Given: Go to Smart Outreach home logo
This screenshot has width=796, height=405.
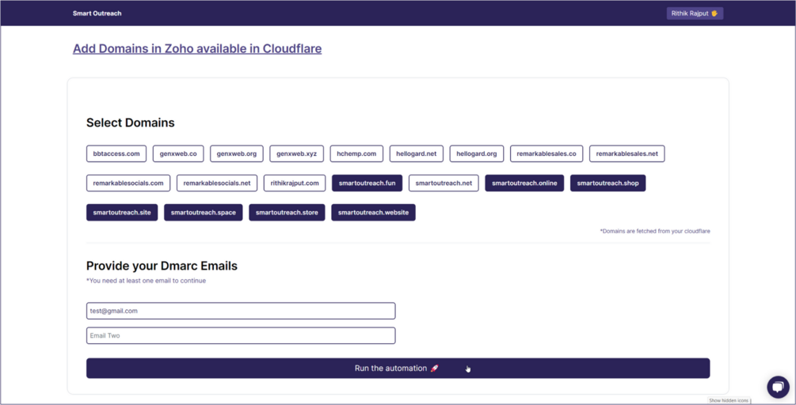Looking at the screenshot, I should 97,13.
